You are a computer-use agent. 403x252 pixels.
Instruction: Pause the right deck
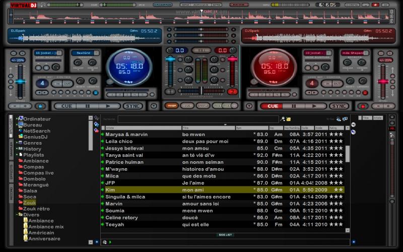[x=294, y=106]
